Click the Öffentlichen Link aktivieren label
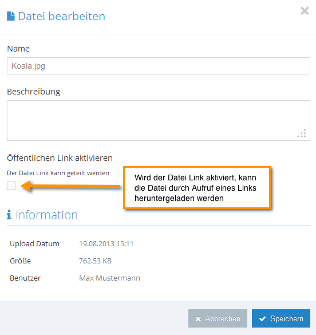The height and width of the screenshot is (335, 316). [60, 158]
